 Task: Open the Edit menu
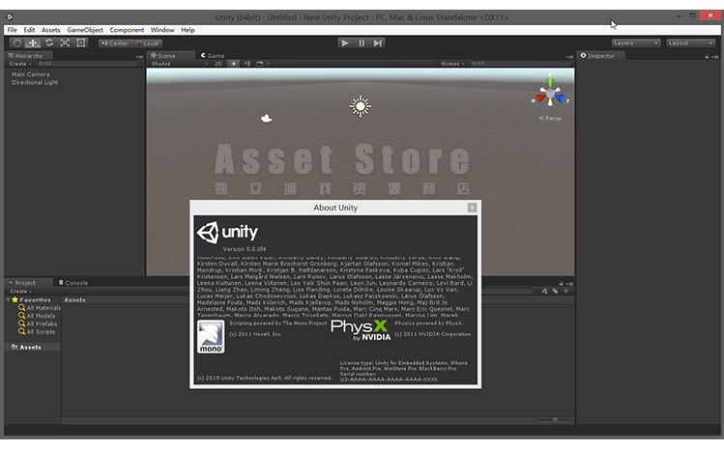click(29, 30)
